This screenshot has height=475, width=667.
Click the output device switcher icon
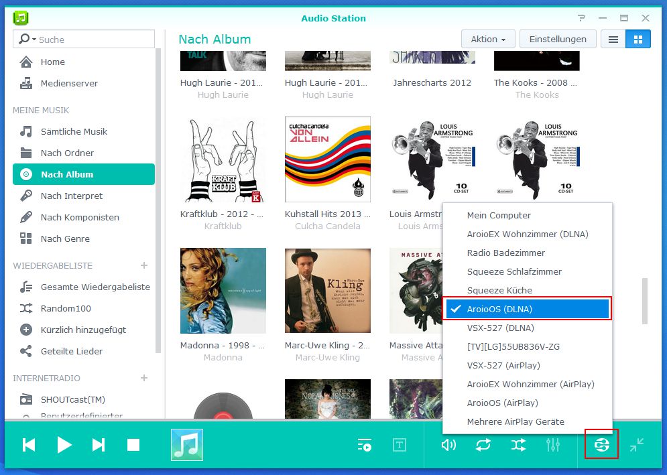601,446
